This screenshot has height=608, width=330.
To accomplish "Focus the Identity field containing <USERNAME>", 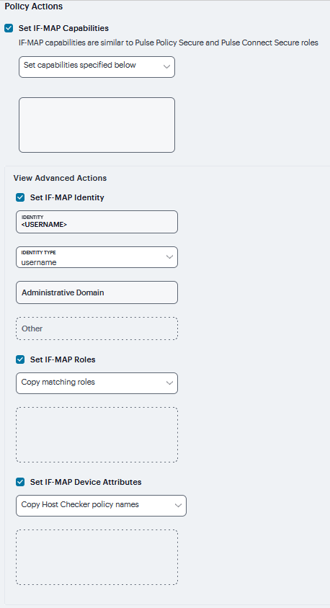I will (97, 222).
